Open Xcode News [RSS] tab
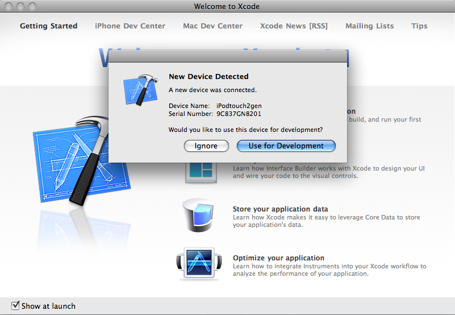Image resolution: width=455 pixels, height=315 pixels. (294, 26)
